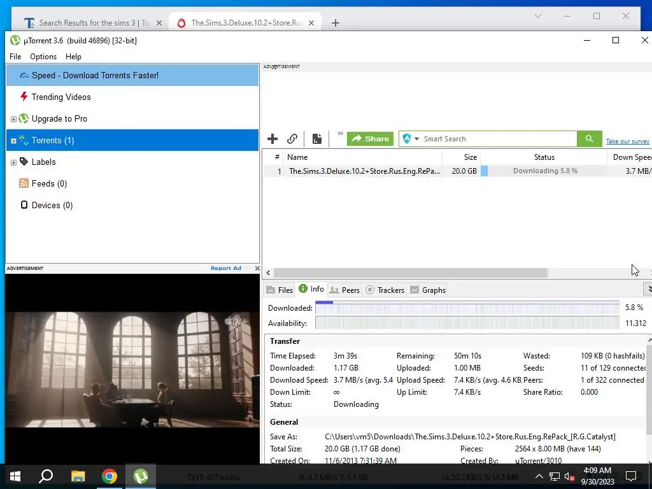This screenshot has height=489, width=652.
Task: Close the sidebar video advertisement
Action: [257, 268]
